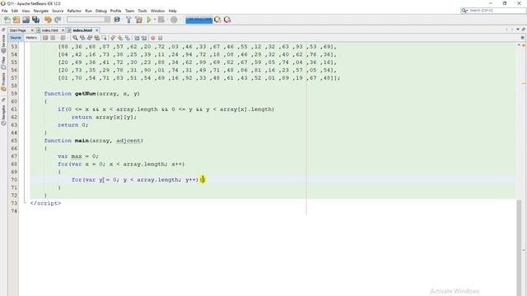Toggle Bookmark editor toolbar icon
The image size is (527, 296).
tap(128, 38)
